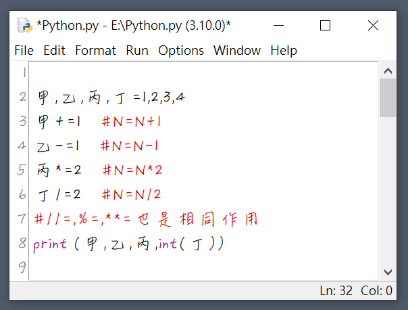This screenshot has height=310, width=408.
Task: Open the Format menu
Action: tap(95, 50)
